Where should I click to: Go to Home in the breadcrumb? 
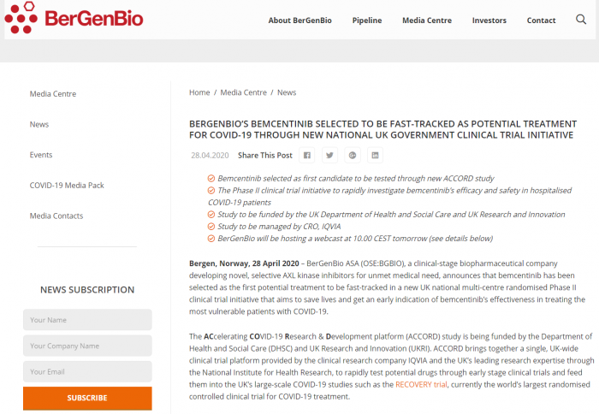tap(199, 92)
